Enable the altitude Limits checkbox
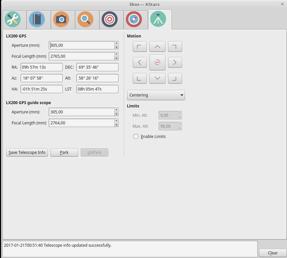287x258 pixels. [x=136, y=137]
